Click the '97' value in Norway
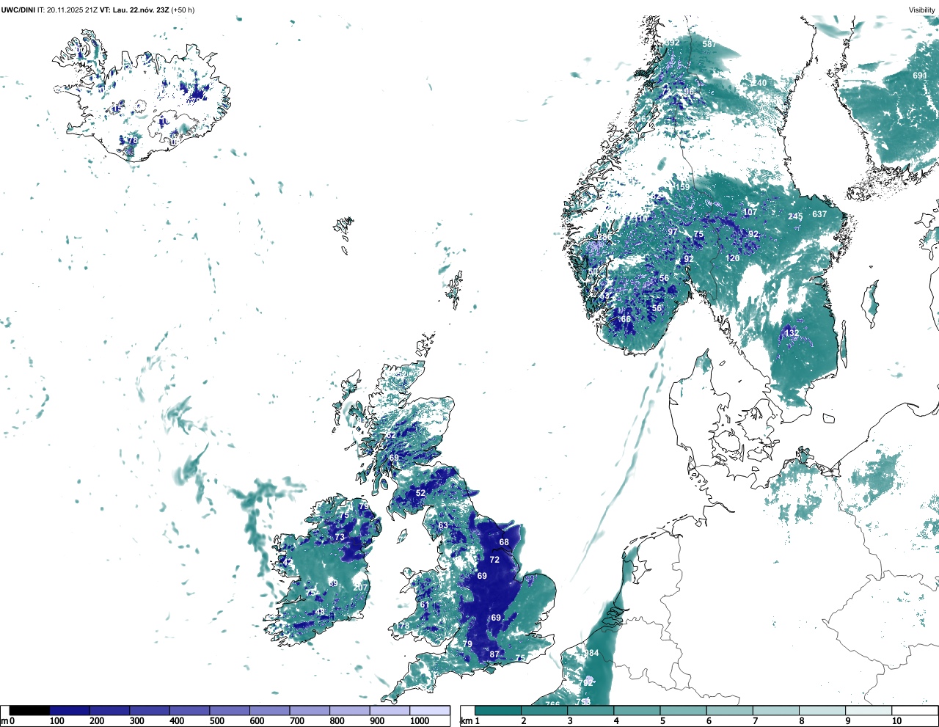This screenshot has height=727, width=939. [673, 232]
